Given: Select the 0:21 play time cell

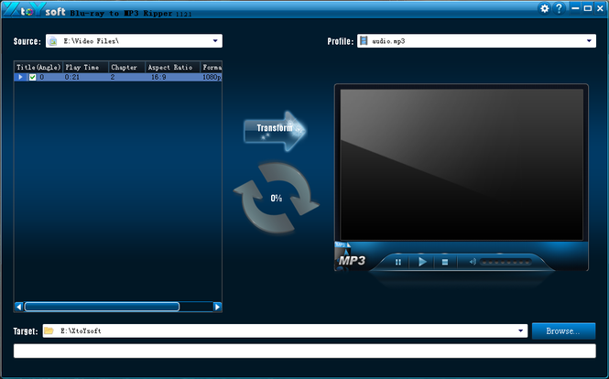Looking at the screenshot, I should click(x=72, y=77).
